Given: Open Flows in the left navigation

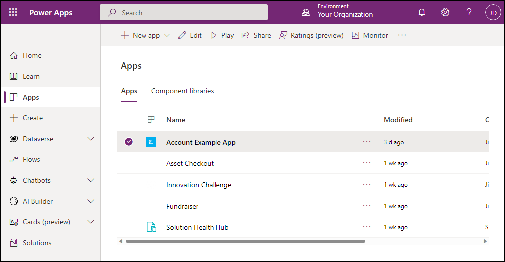Looking at the screenshot, I should [31, 160].
